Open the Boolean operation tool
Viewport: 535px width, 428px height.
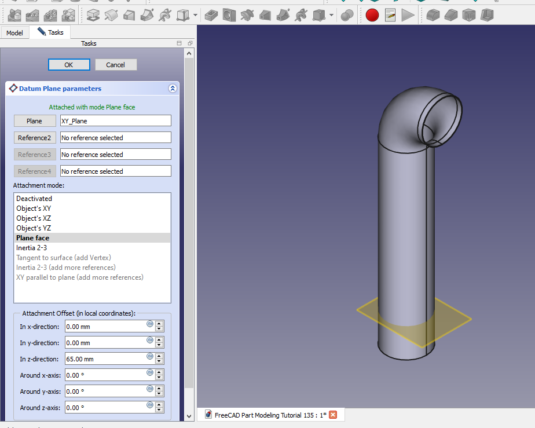(x=347, y=15)
